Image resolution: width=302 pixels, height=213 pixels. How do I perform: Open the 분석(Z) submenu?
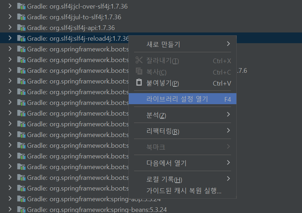click(183, 115)
